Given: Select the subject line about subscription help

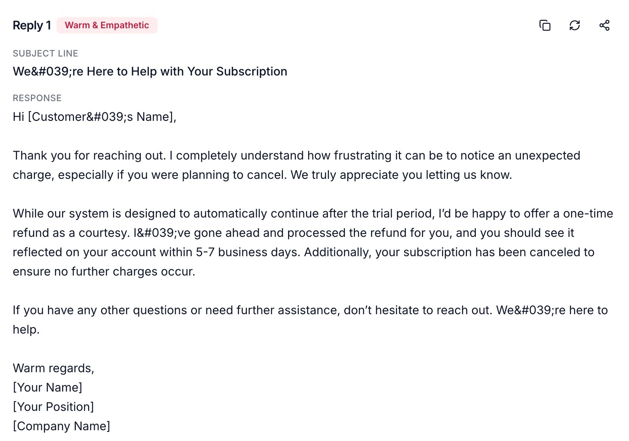Looking at the screenshot, I should click(x=150, y=71).
